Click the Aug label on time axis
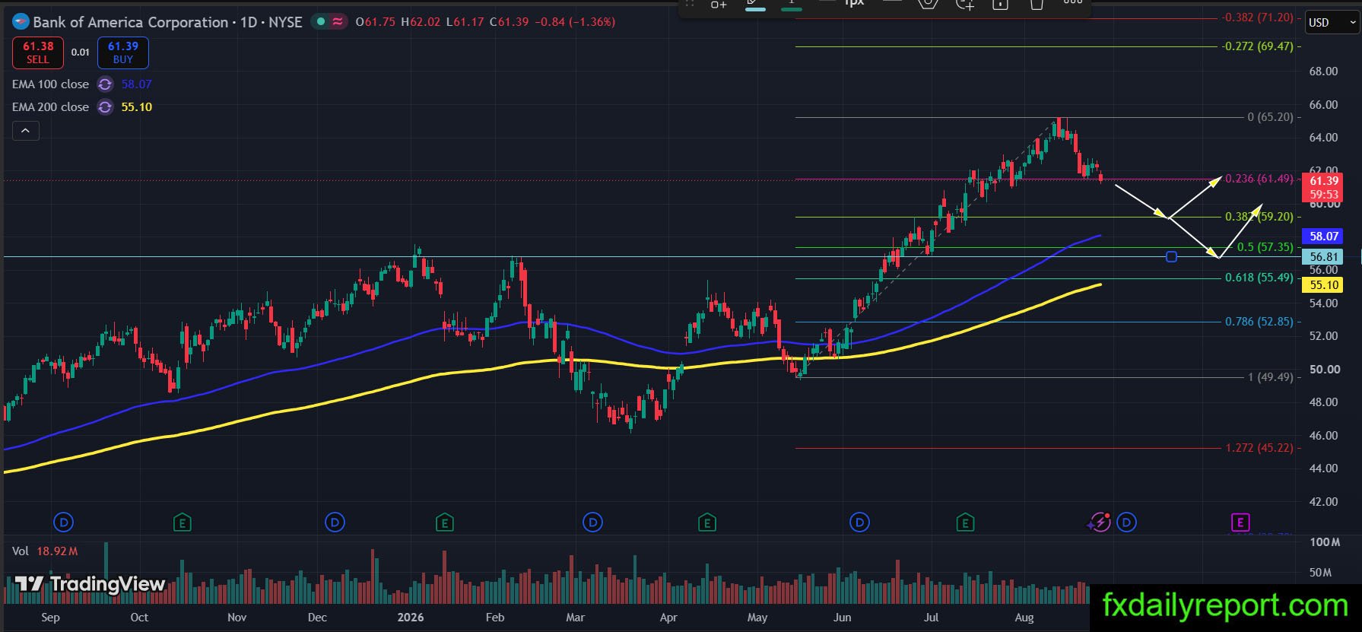Image resolution: width=1362 pixels, height=632 pixels. tap(1024, 618)
